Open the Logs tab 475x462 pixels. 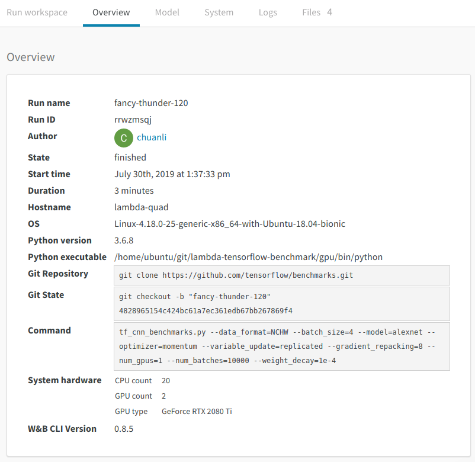pyautogui.click(x=268, y=12)
